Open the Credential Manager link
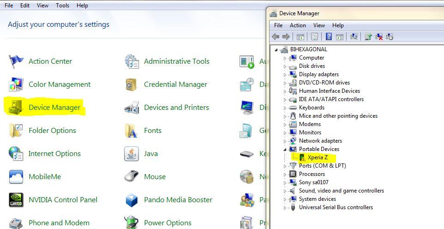The width and height of the screenshot is (444, 229). point(175,84)
